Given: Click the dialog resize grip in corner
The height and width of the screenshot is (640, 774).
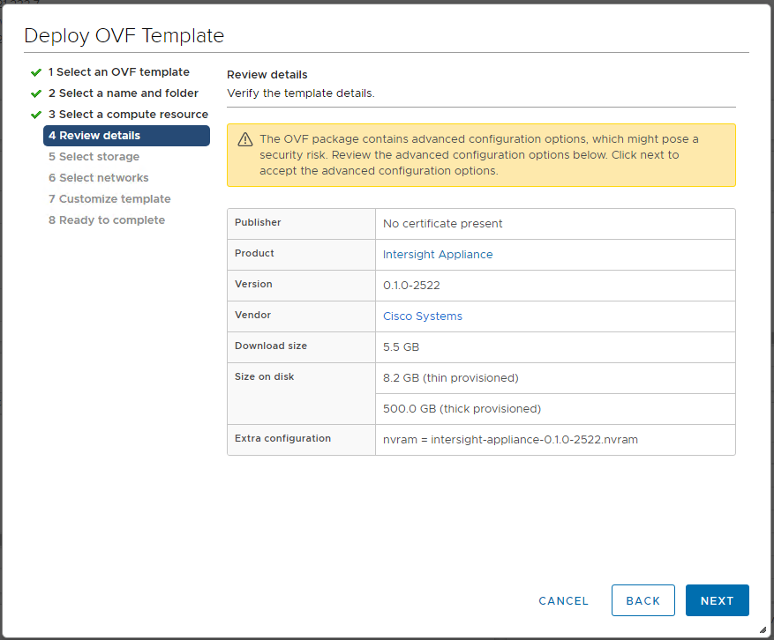Looking at the screenshot, I should pyautogui.click(x=762, y=629).
